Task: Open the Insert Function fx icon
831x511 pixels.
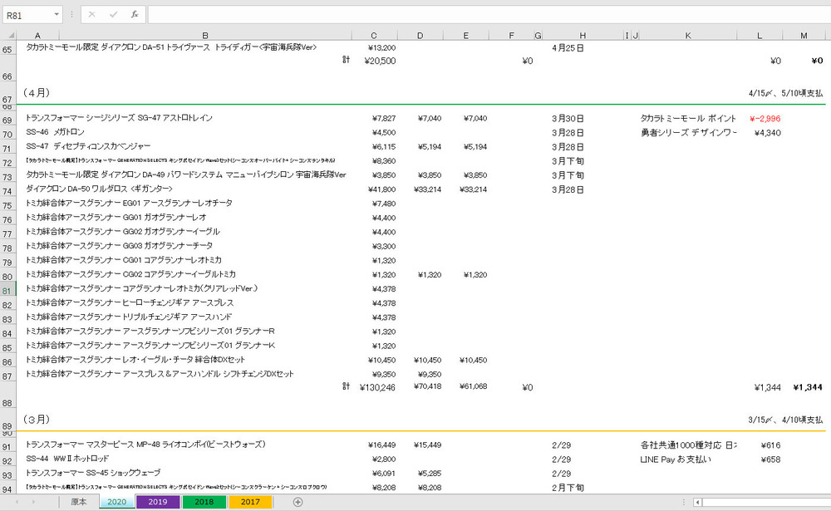Action: (135, 14)
